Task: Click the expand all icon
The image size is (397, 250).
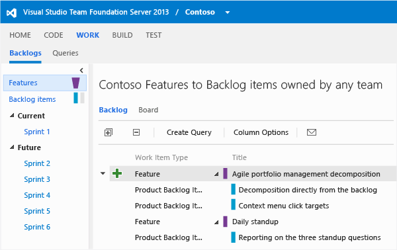Action: 109,132
